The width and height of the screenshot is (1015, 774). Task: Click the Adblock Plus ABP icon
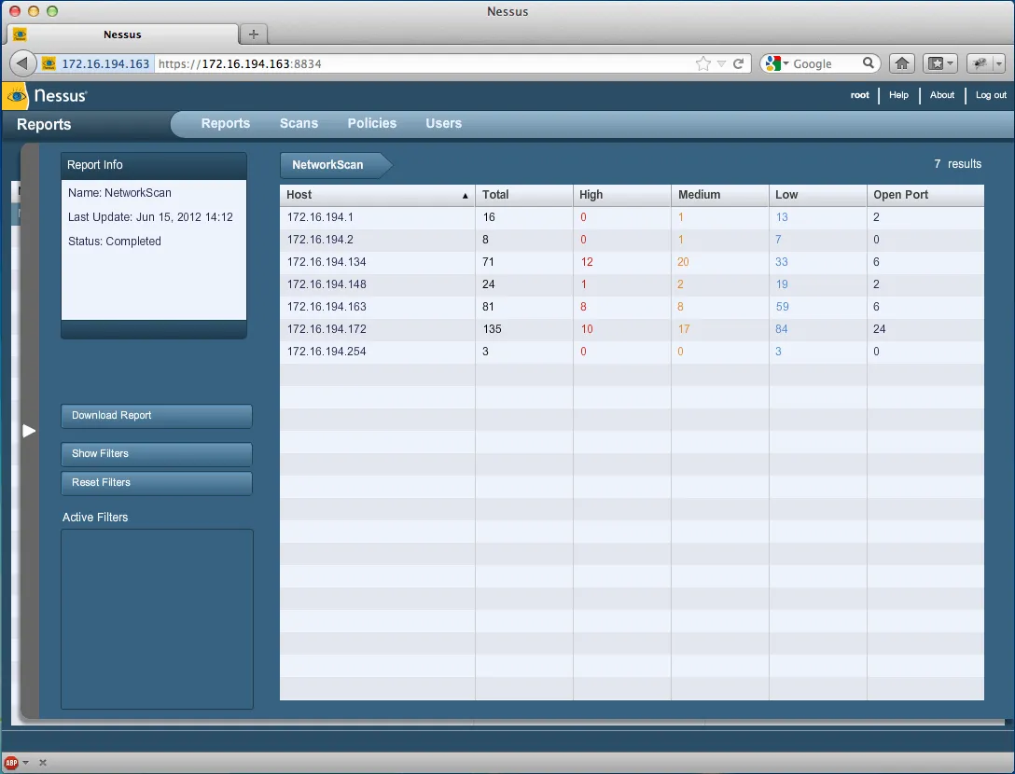(9, 762)
